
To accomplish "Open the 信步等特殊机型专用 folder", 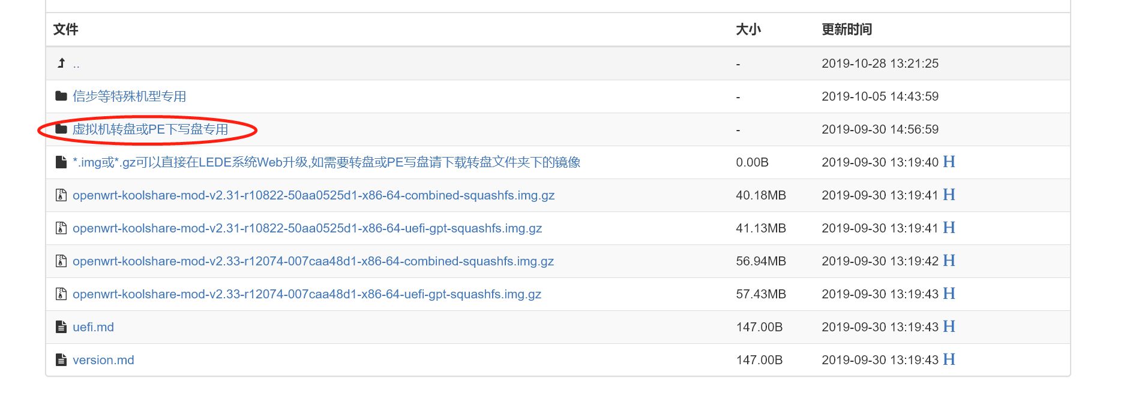I will coord(129,96).
